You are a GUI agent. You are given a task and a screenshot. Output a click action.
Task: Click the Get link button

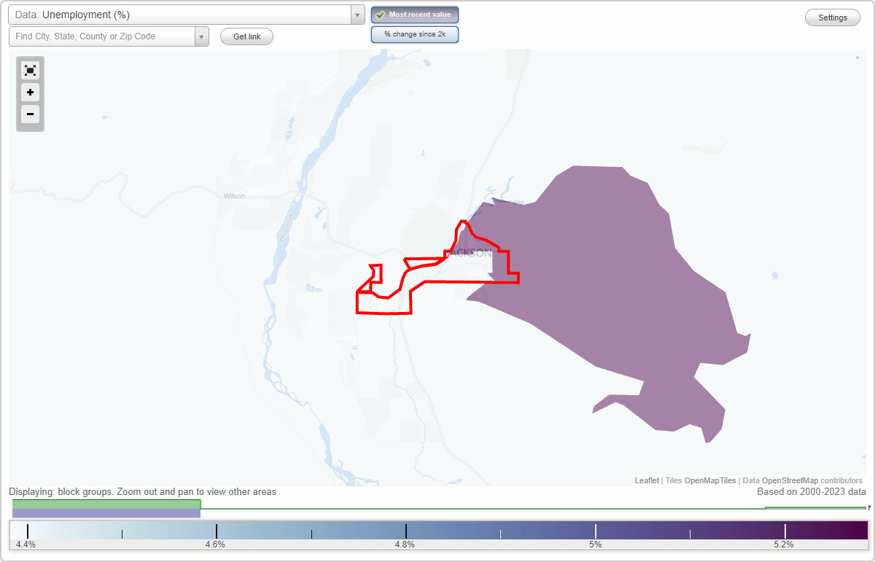246,36
